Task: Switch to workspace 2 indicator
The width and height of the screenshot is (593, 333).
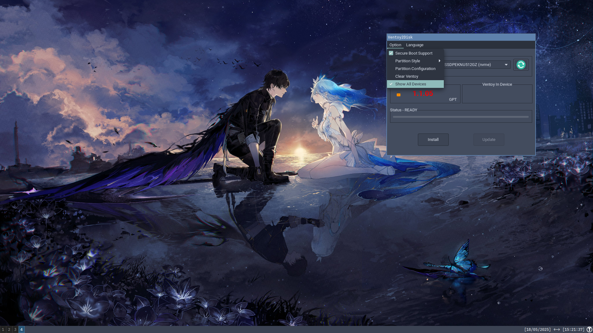Action: (x=9, y=329)
